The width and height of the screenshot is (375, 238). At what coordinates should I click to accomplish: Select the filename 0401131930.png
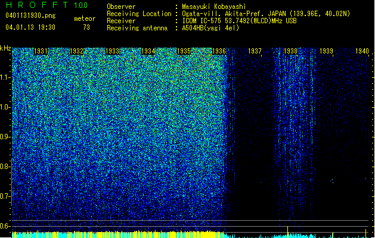click(x=30, y=15)
